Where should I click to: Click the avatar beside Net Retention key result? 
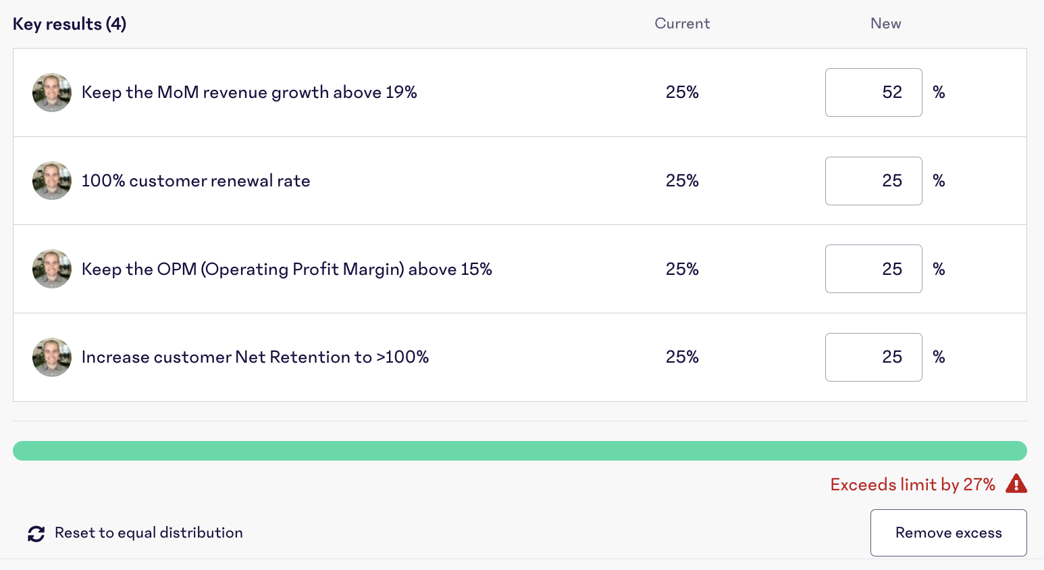tap(52, 357)
